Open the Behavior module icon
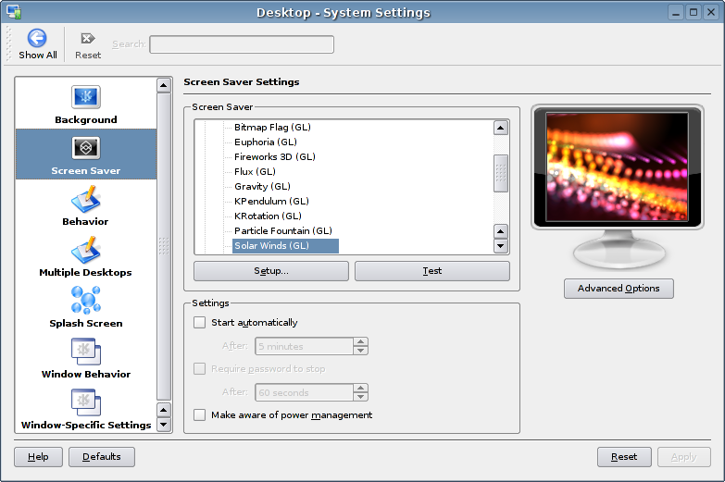Screen dimensions: 725x482 pos(85,199)
